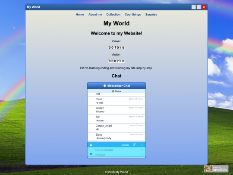Image resolution: width=233 pixels, height=175 pixels.
Task: Click the 'depuis 5 heures' timestamp
Action: coord(136,125)
